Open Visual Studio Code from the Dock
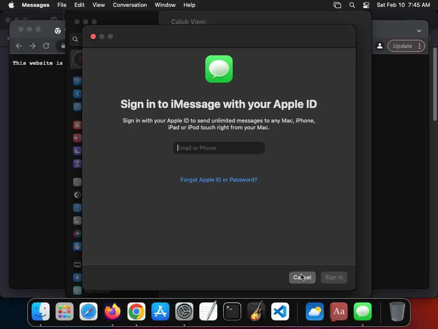Viewport: 438px width, 329px height. [280, 311]
